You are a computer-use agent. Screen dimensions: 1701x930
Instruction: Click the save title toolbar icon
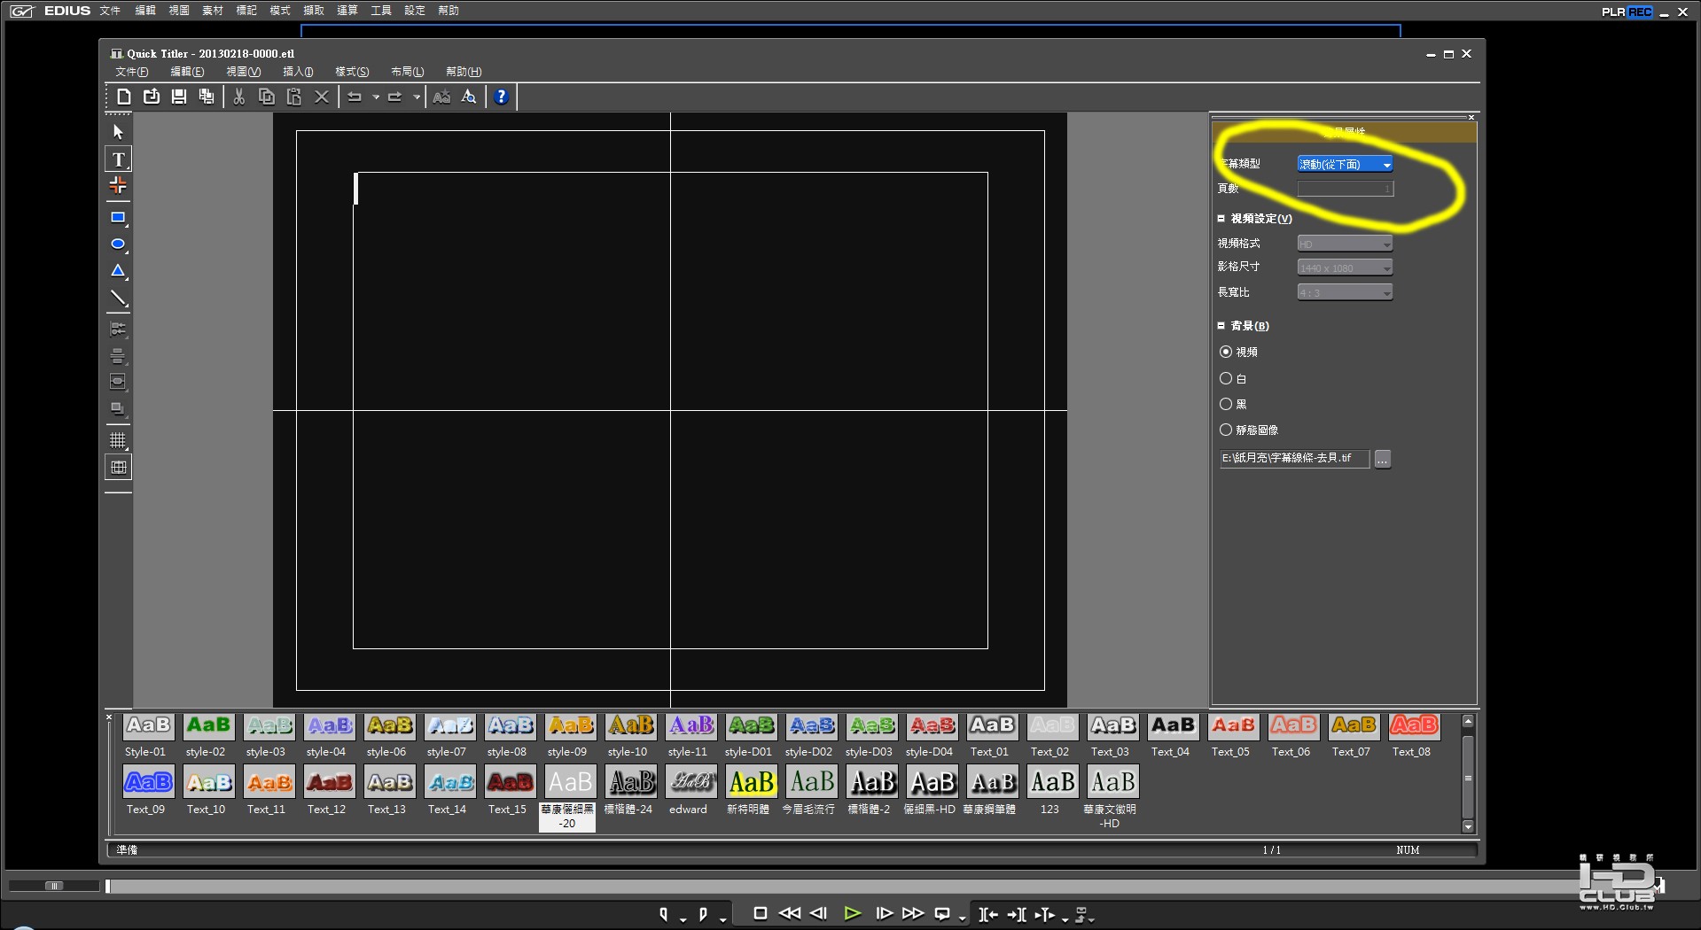179,97
